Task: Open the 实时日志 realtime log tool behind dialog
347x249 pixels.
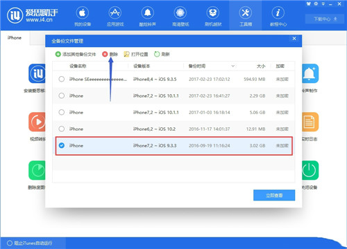Action: (x=310, y=127)
